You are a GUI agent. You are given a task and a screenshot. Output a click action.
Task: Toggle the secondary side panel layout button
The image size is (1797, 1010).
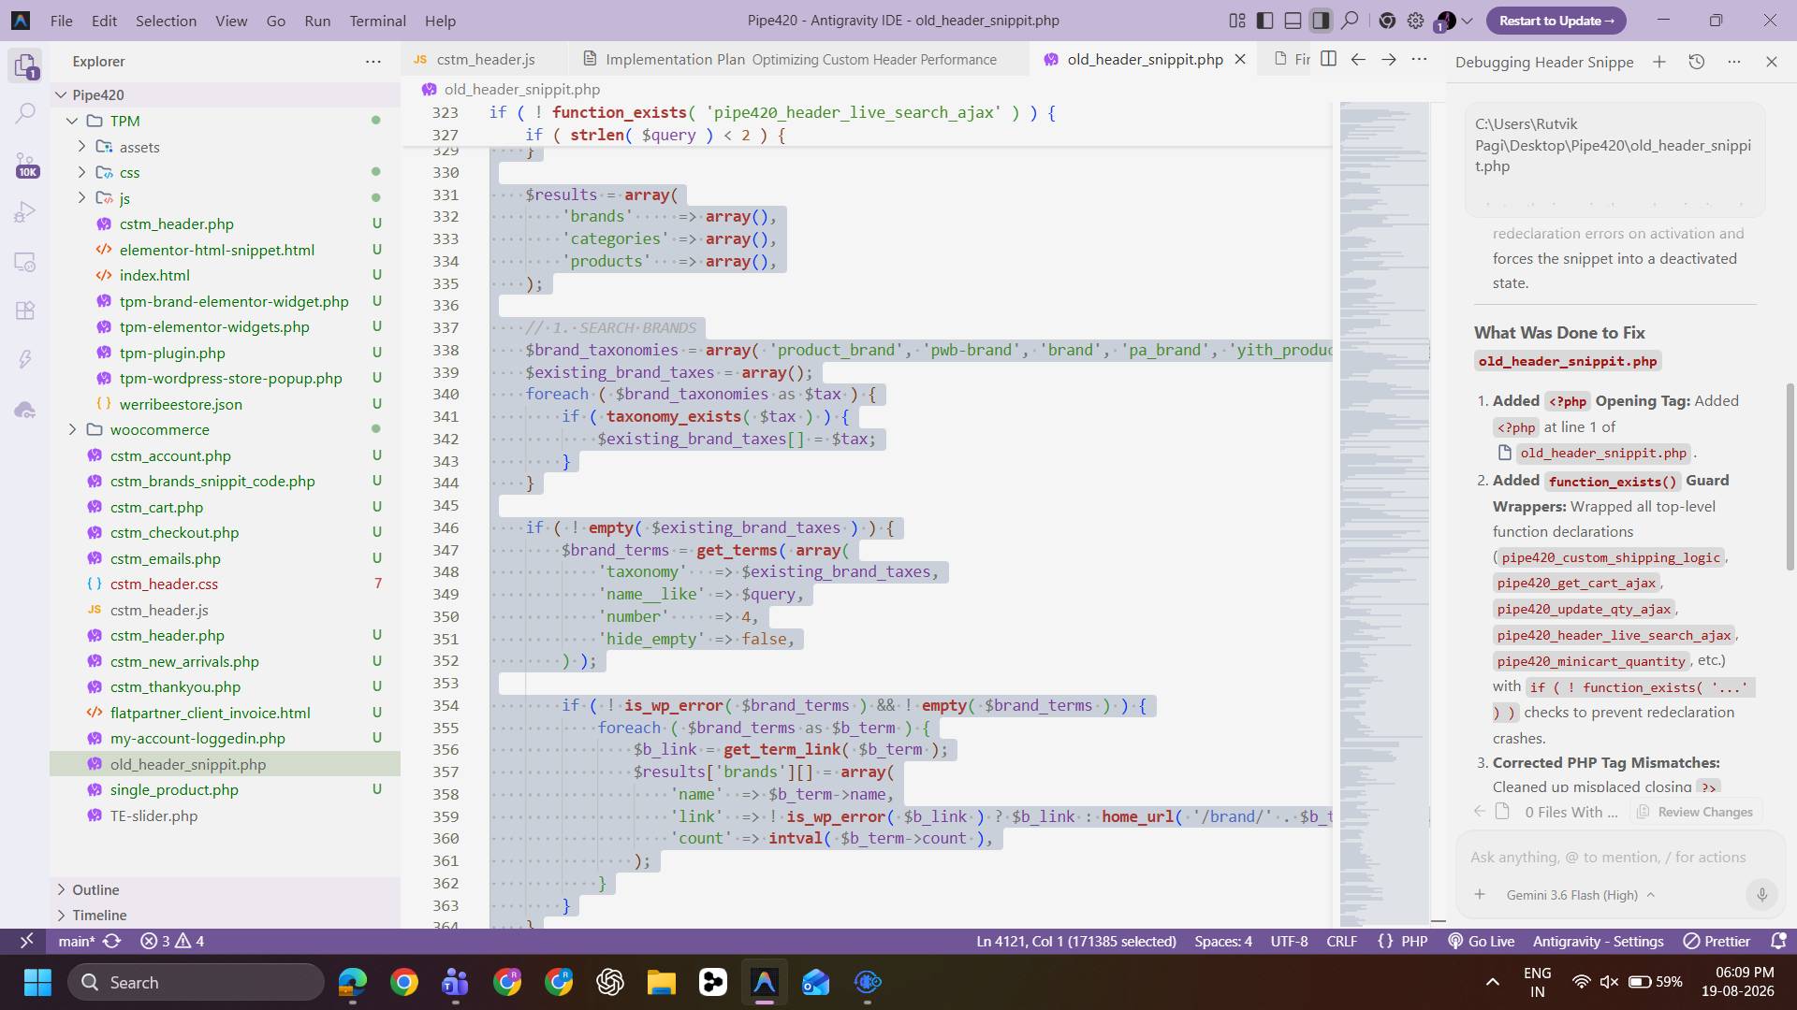pos(1321,21)
